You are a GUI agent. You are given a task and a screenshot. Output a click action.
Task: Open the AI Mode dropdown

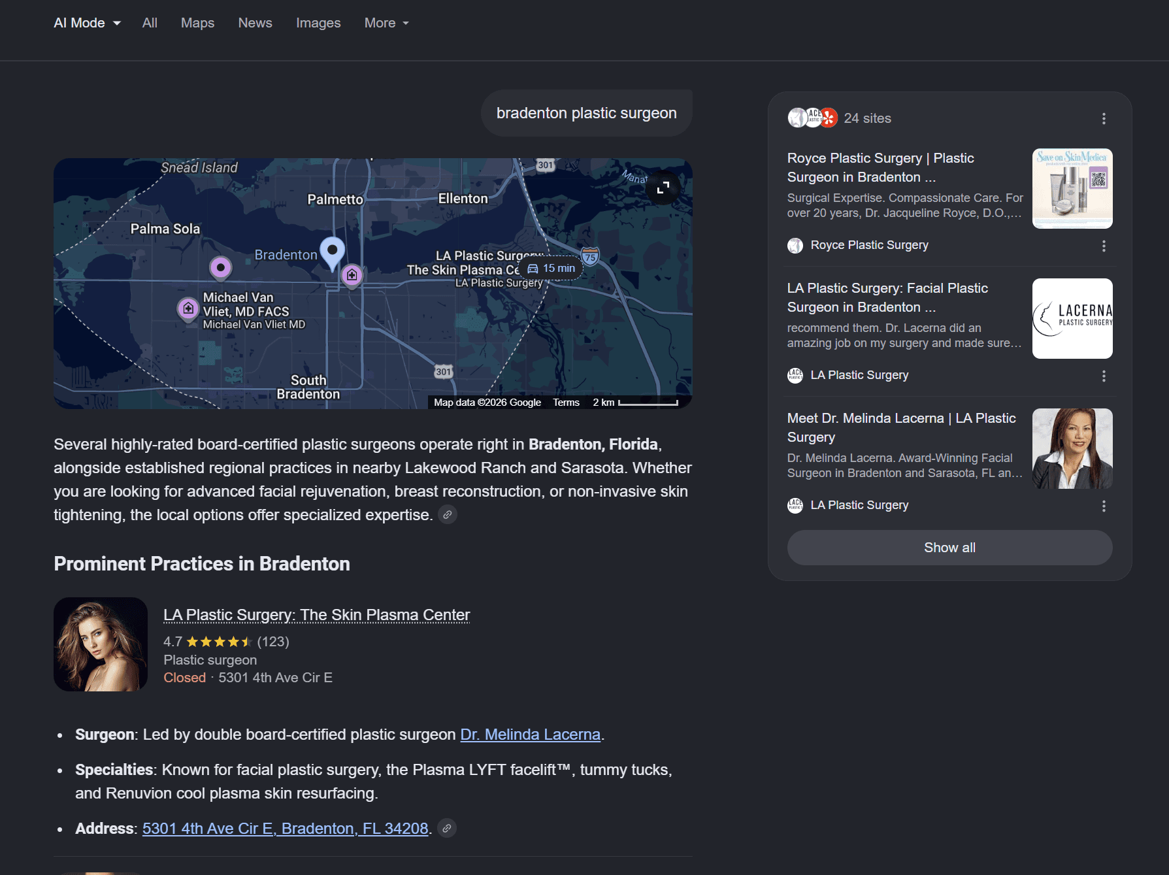87,23
